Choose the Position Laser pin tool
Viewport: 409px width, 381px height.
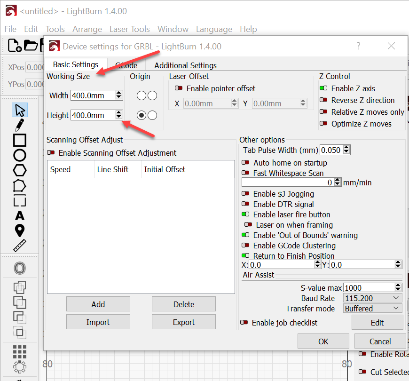[x=20, y=230]
